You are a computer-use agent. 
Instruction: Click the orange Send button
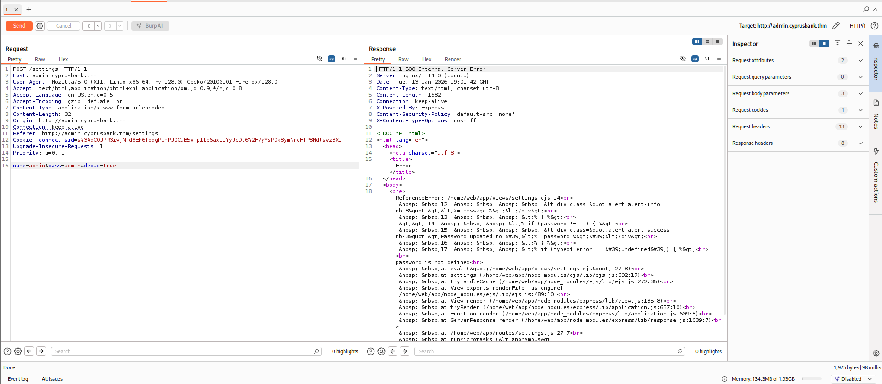pos(19,26)
